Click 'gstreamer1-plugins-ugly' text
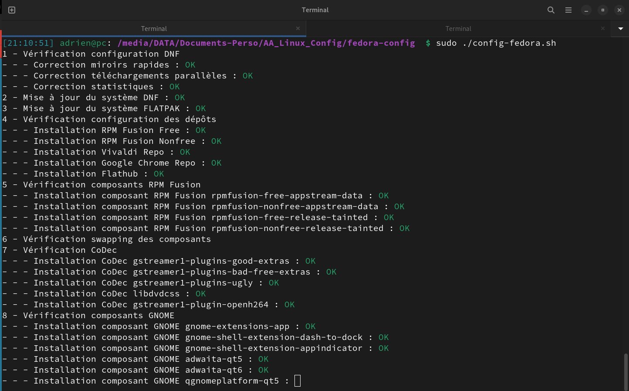 point(193,283)
